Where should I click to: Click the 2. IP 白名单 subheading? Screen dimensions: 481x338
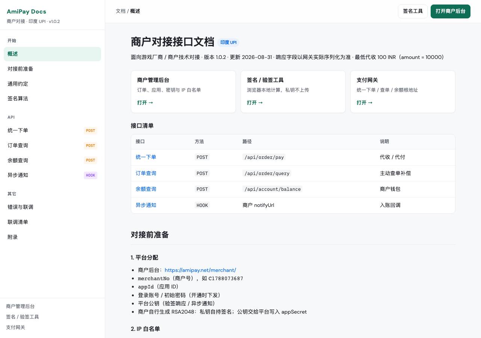click(x=145, y=329)
